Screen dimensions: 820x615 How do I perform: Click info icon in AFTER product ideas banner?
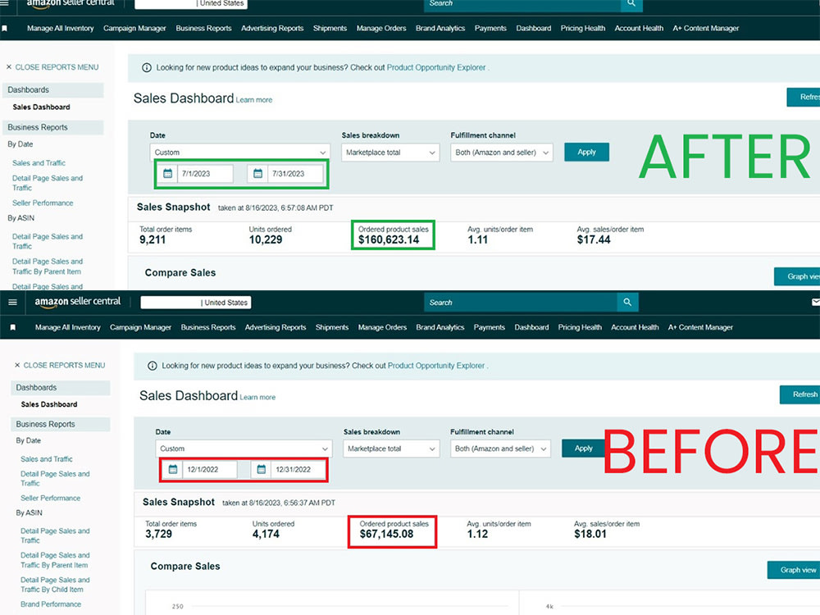(x=147, y=67)
